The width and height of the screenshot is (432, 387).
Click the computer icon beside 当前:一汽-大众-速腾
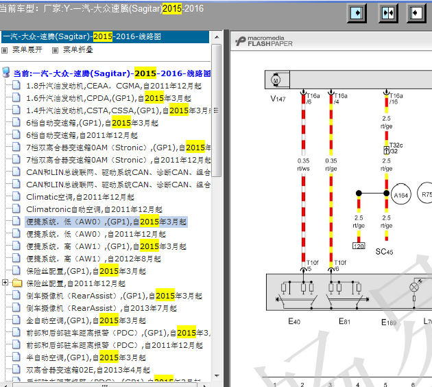[x=5, y=73]
